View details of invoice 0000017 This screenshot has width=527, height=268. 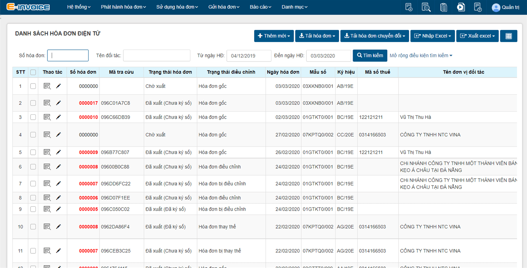pyautogui.click(x=47, y=103)
